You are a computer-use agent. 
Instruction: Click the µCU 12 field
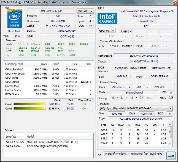pos(90,26)
